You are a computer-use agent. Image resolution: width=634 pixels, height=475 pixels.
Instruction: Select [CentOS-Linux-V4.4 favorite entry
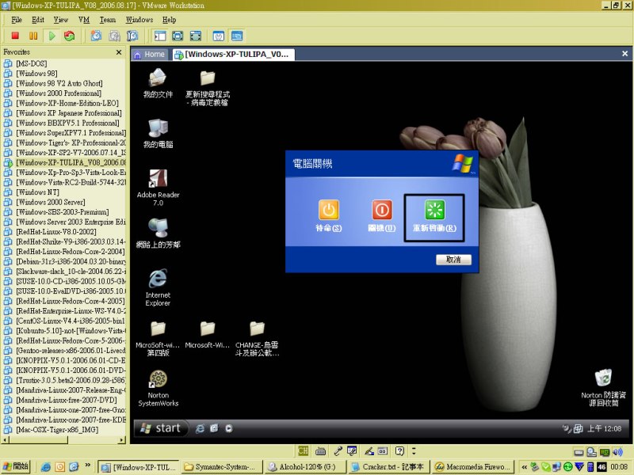pyautogui.click(x=71, y=321)
